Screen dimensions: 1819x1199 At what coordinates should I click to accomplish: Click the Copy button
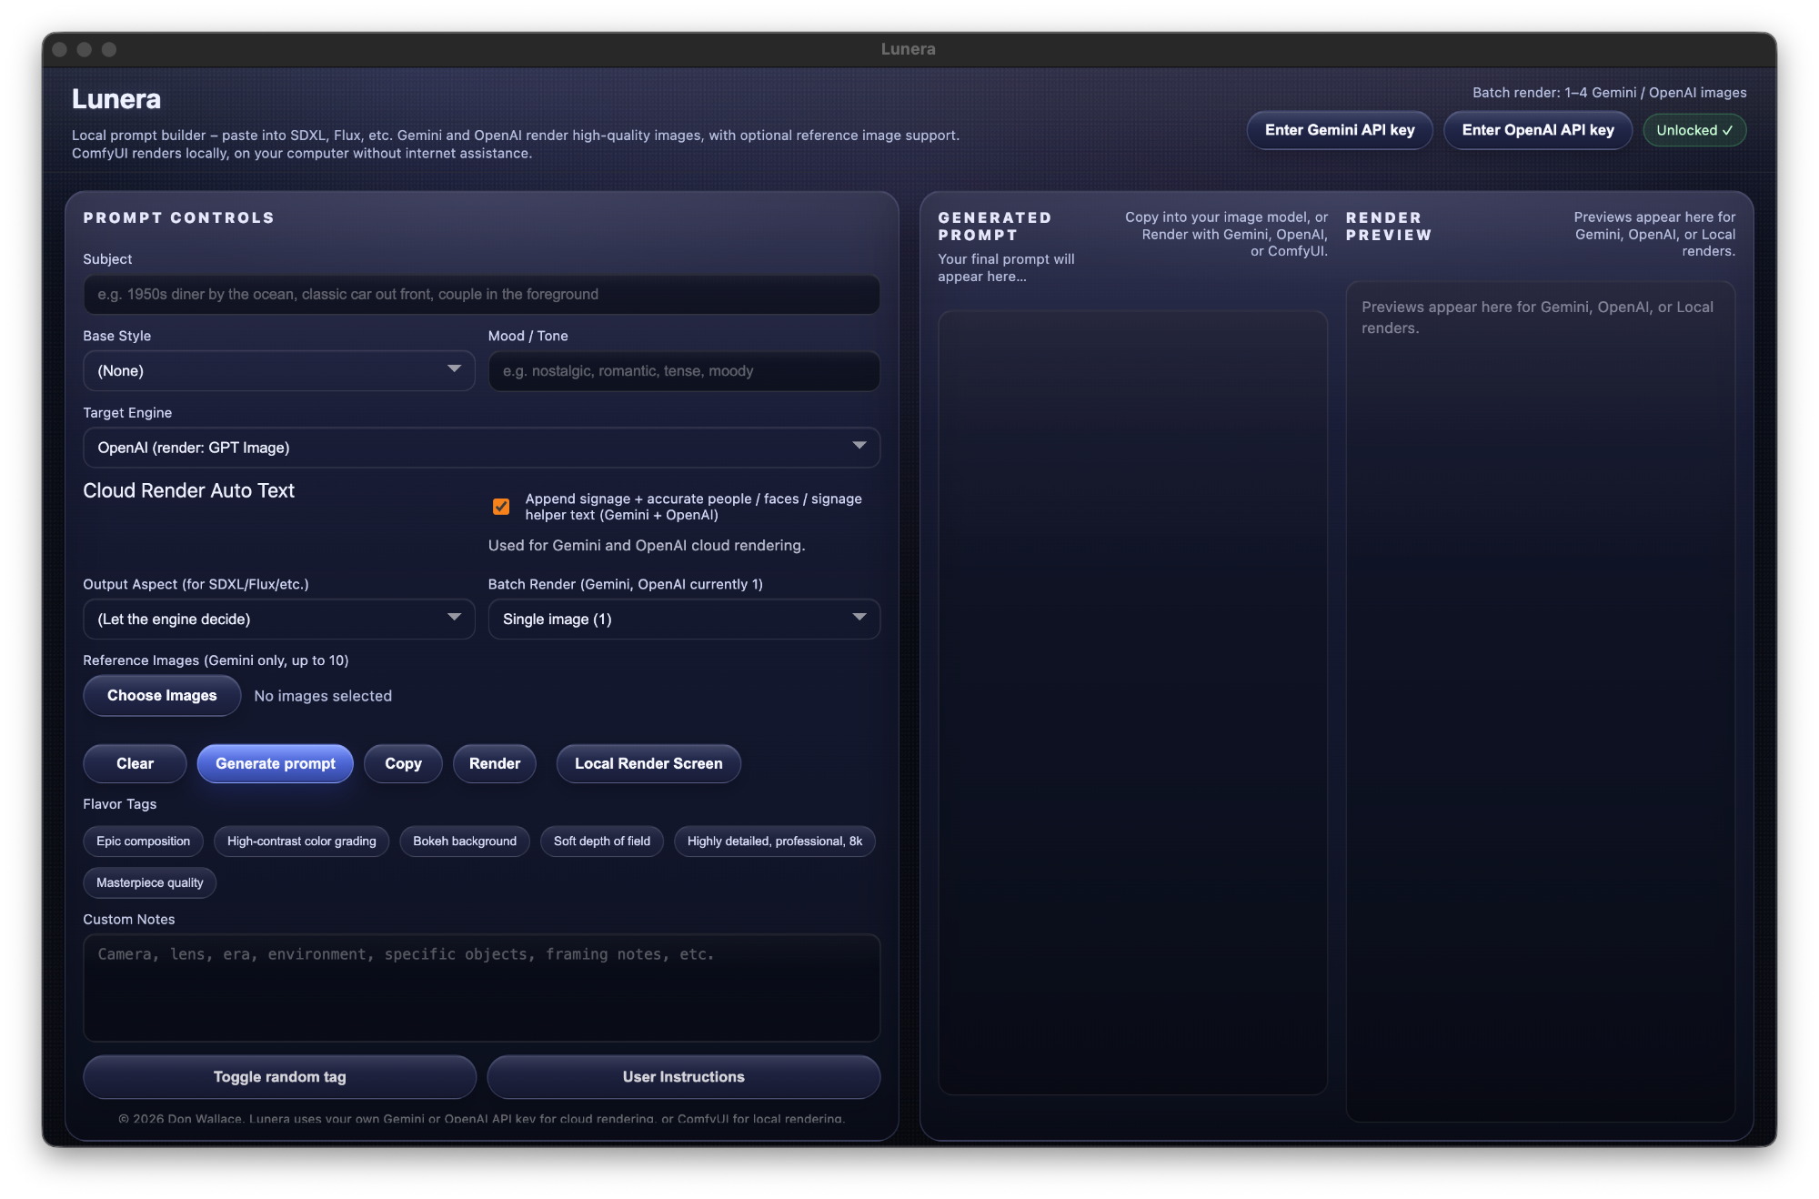pyautogui.click(x=403, y=764)
